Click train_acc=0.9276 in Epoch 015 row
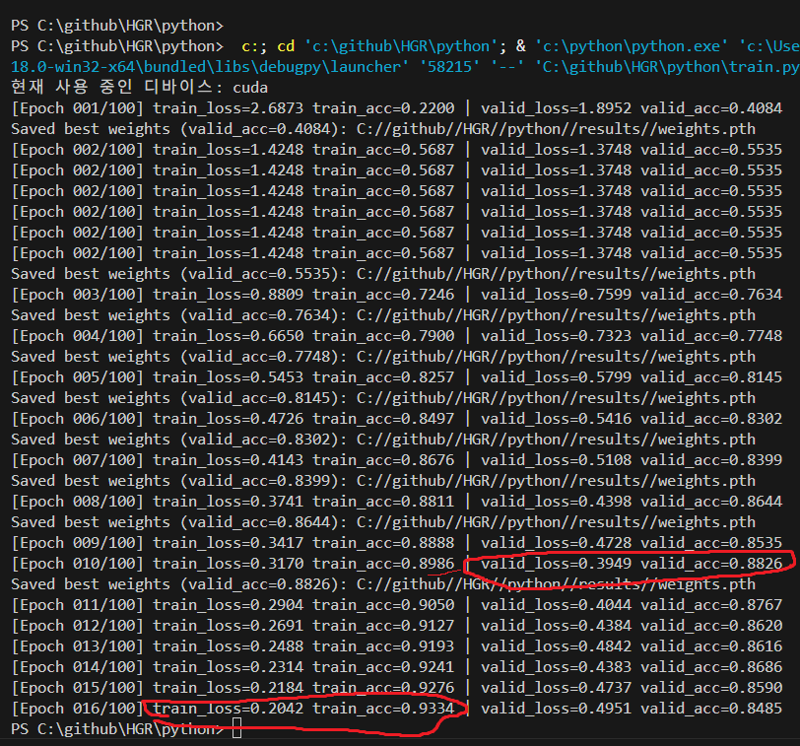 click(383, 688)
